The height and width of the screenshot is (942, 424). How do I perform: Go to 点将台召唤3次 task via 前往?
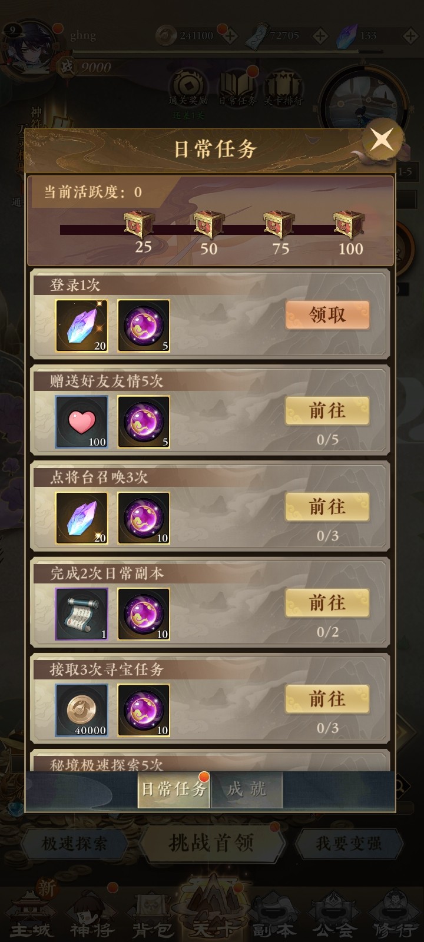pyautogui.click(x=327, y=506)
